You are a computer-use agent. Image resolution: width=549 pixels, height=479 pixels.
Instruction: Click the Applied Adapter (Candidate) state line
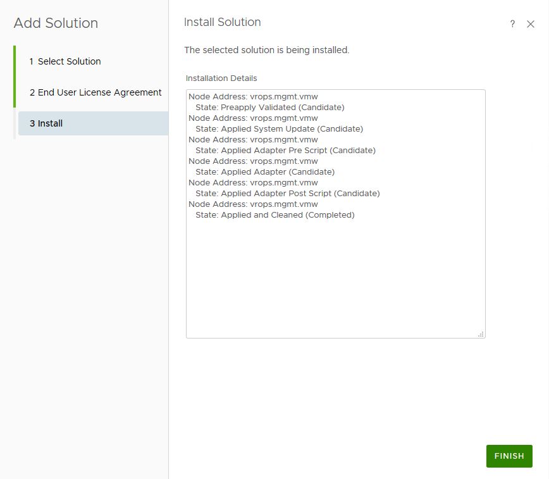click(264, 172)
